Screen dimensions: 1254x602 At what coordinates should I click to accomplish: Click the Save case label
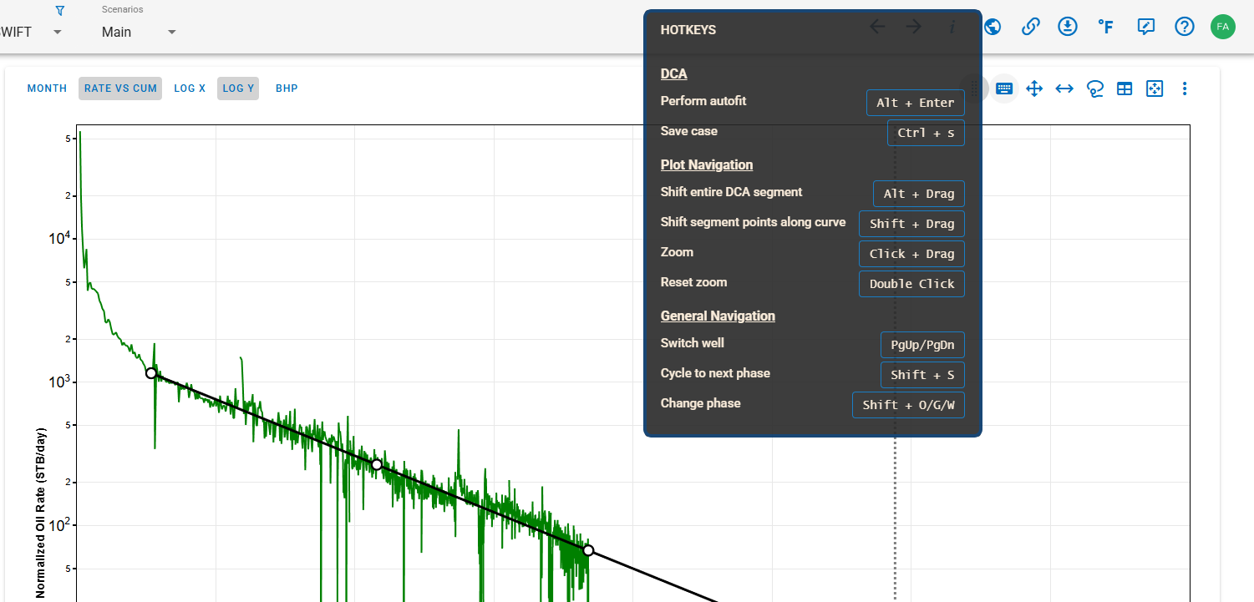click(689, 131)
